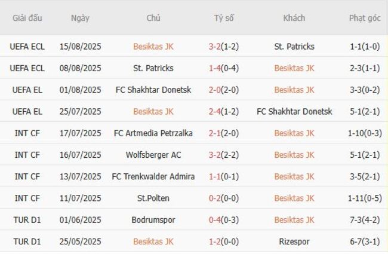Click the 'Khách' away column header
Viewport: 388px width, 254px height.
(294, 18)
